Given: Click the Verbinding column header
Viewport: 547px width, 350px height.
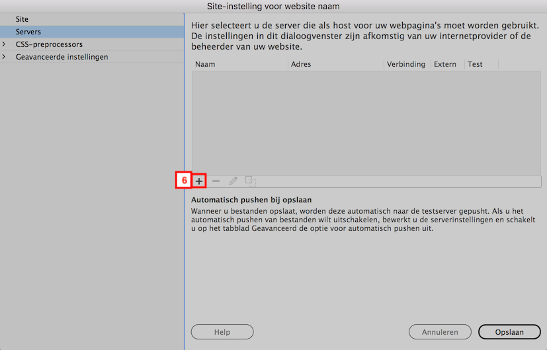Looking at the screenshot, I should tap(406, 64).
